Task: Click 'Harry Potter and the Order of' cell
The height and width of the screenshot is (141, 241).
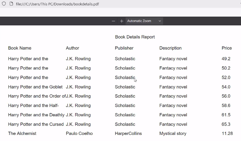Action: [37, 96]
